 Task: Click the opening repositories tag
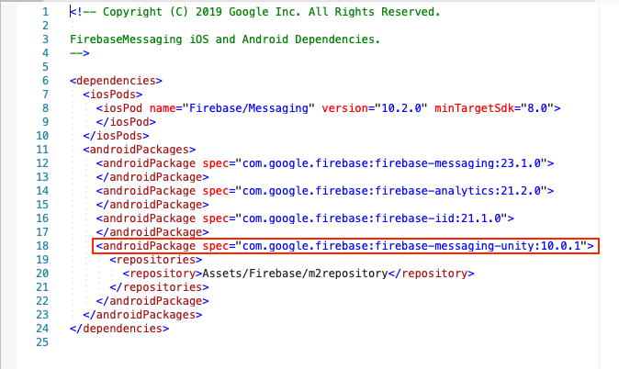[x=156, y=260]
